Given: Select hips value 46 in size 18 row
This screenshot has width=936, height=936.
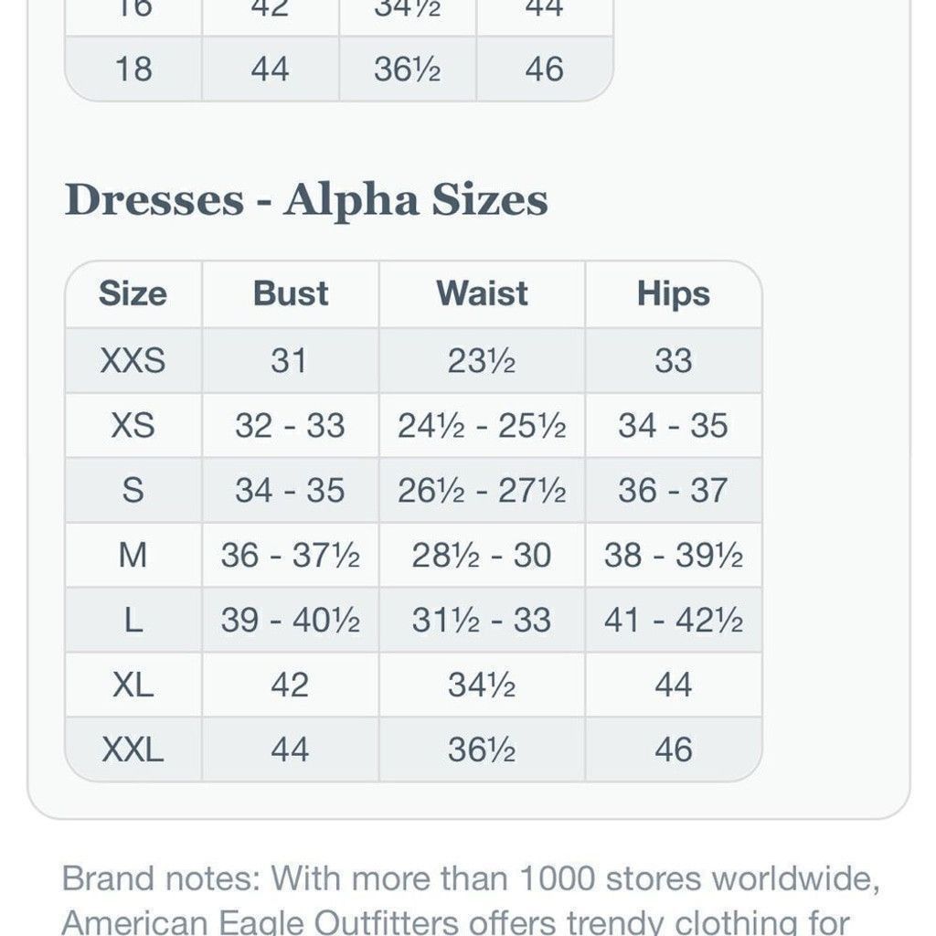Looking at the screenshot, I should pyautogui.click(x=545, y=69).
